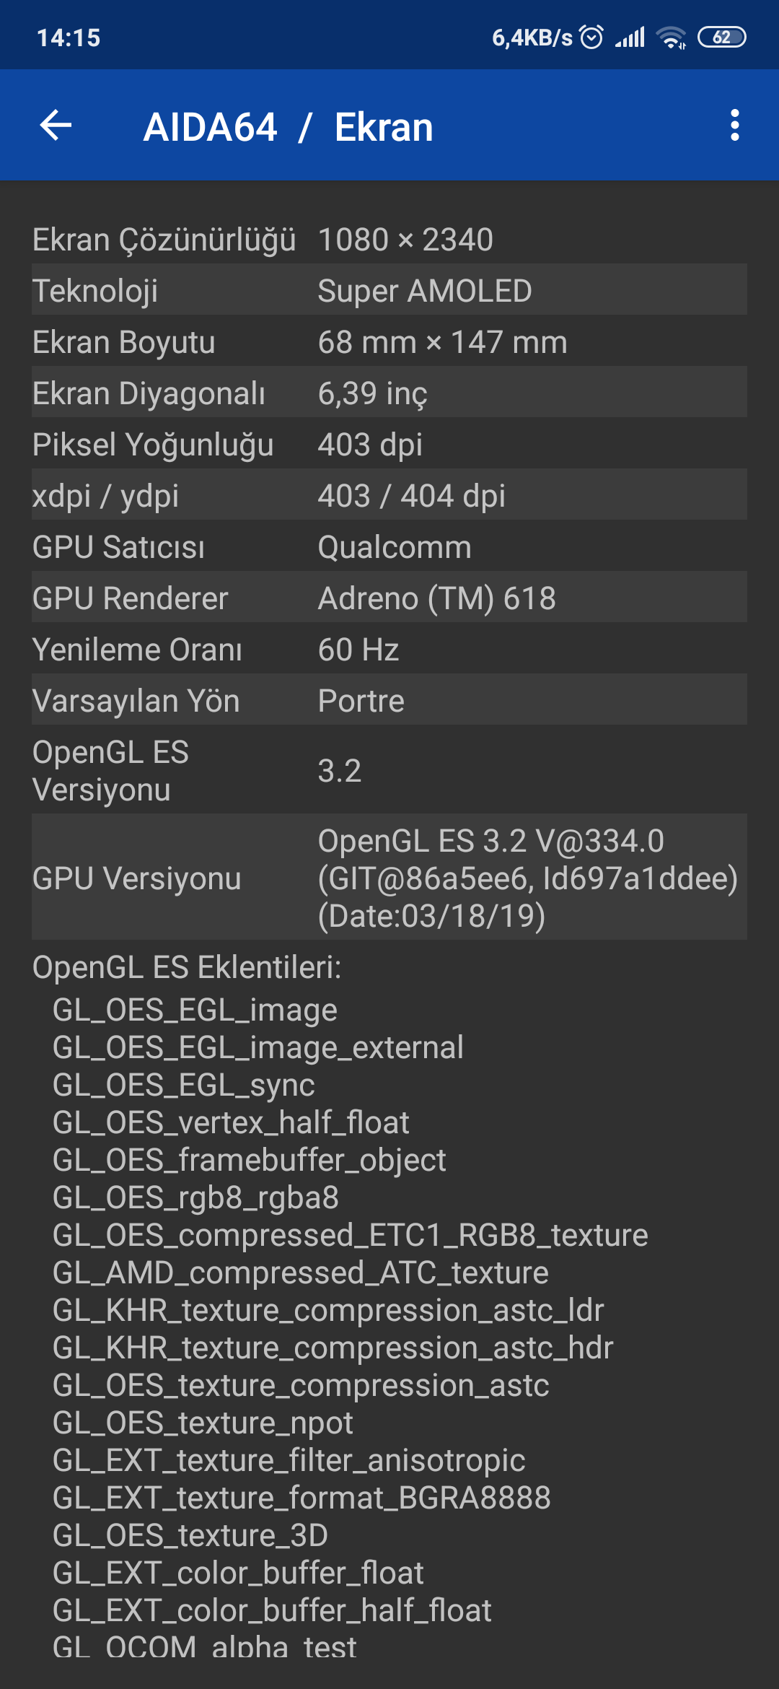Viewport: 779px width, 1689px height.
Task: Tap the OpenGL ES Eklentileri heading
Action: pyautogui.click(x=187, y=967)
